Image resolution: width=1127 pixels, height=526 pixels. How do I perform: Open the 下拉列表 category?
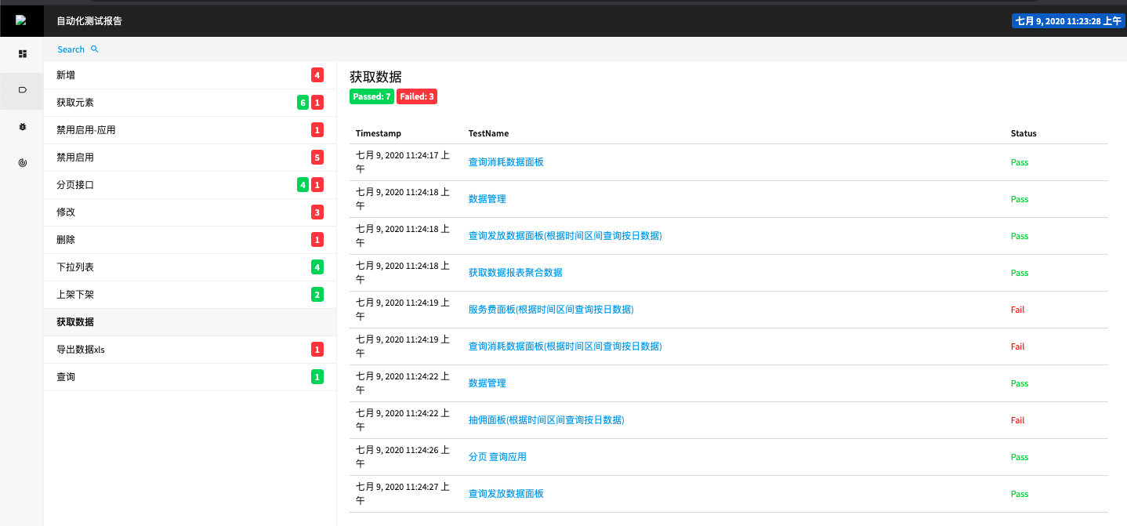coord(75,267)
